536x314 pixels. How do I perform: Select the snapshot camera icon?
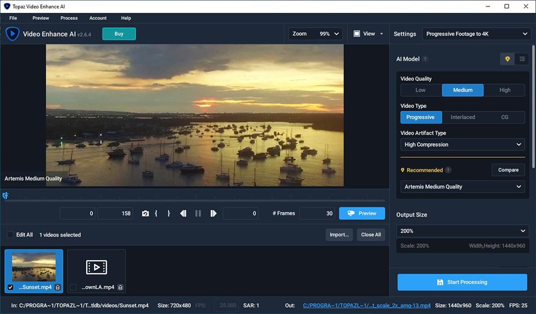[145, 213]
